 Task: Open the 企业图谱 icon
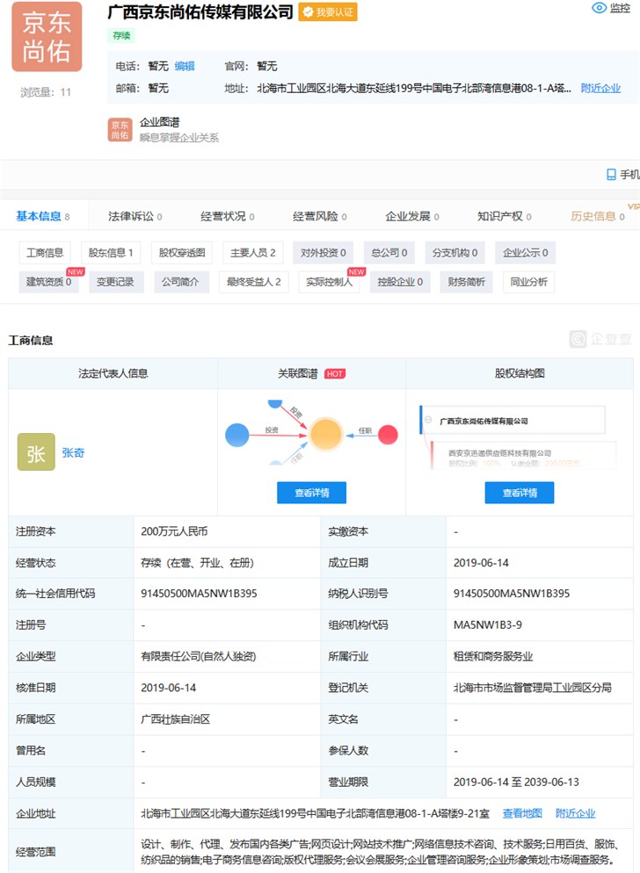120,130
